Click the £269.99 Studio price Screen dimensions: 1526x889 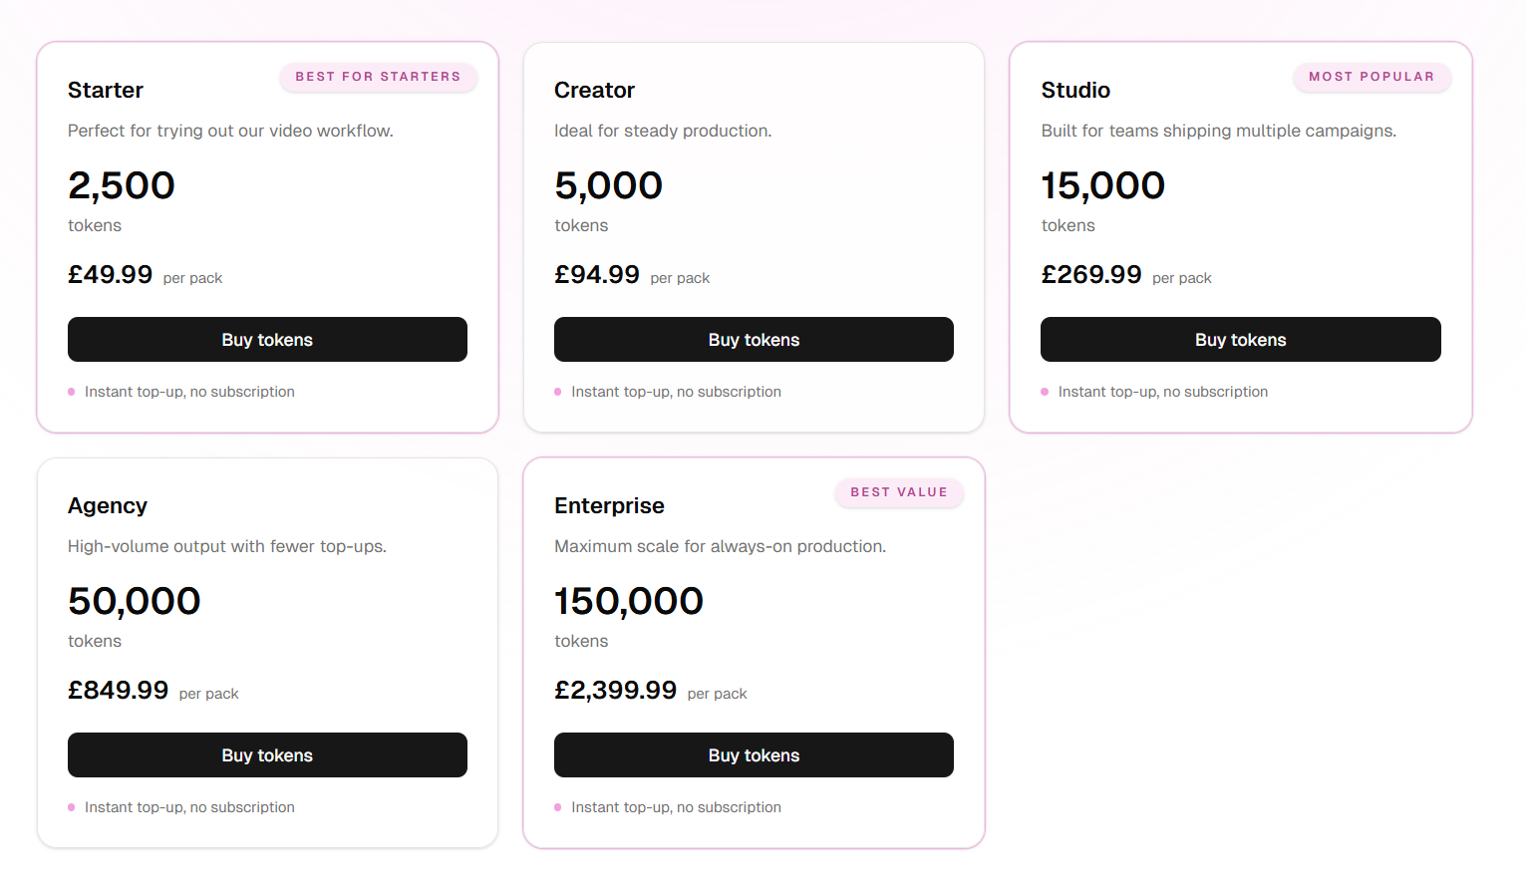coord(1091,275)
